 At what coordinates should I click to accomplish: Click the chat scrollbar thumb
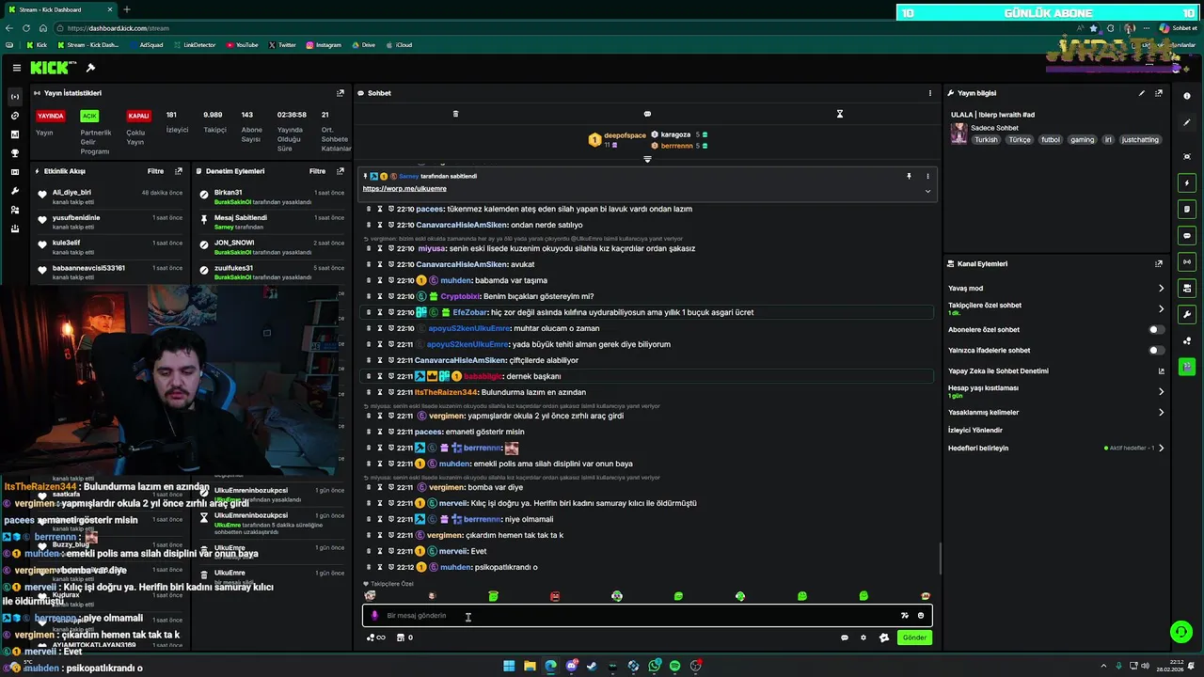940,559
